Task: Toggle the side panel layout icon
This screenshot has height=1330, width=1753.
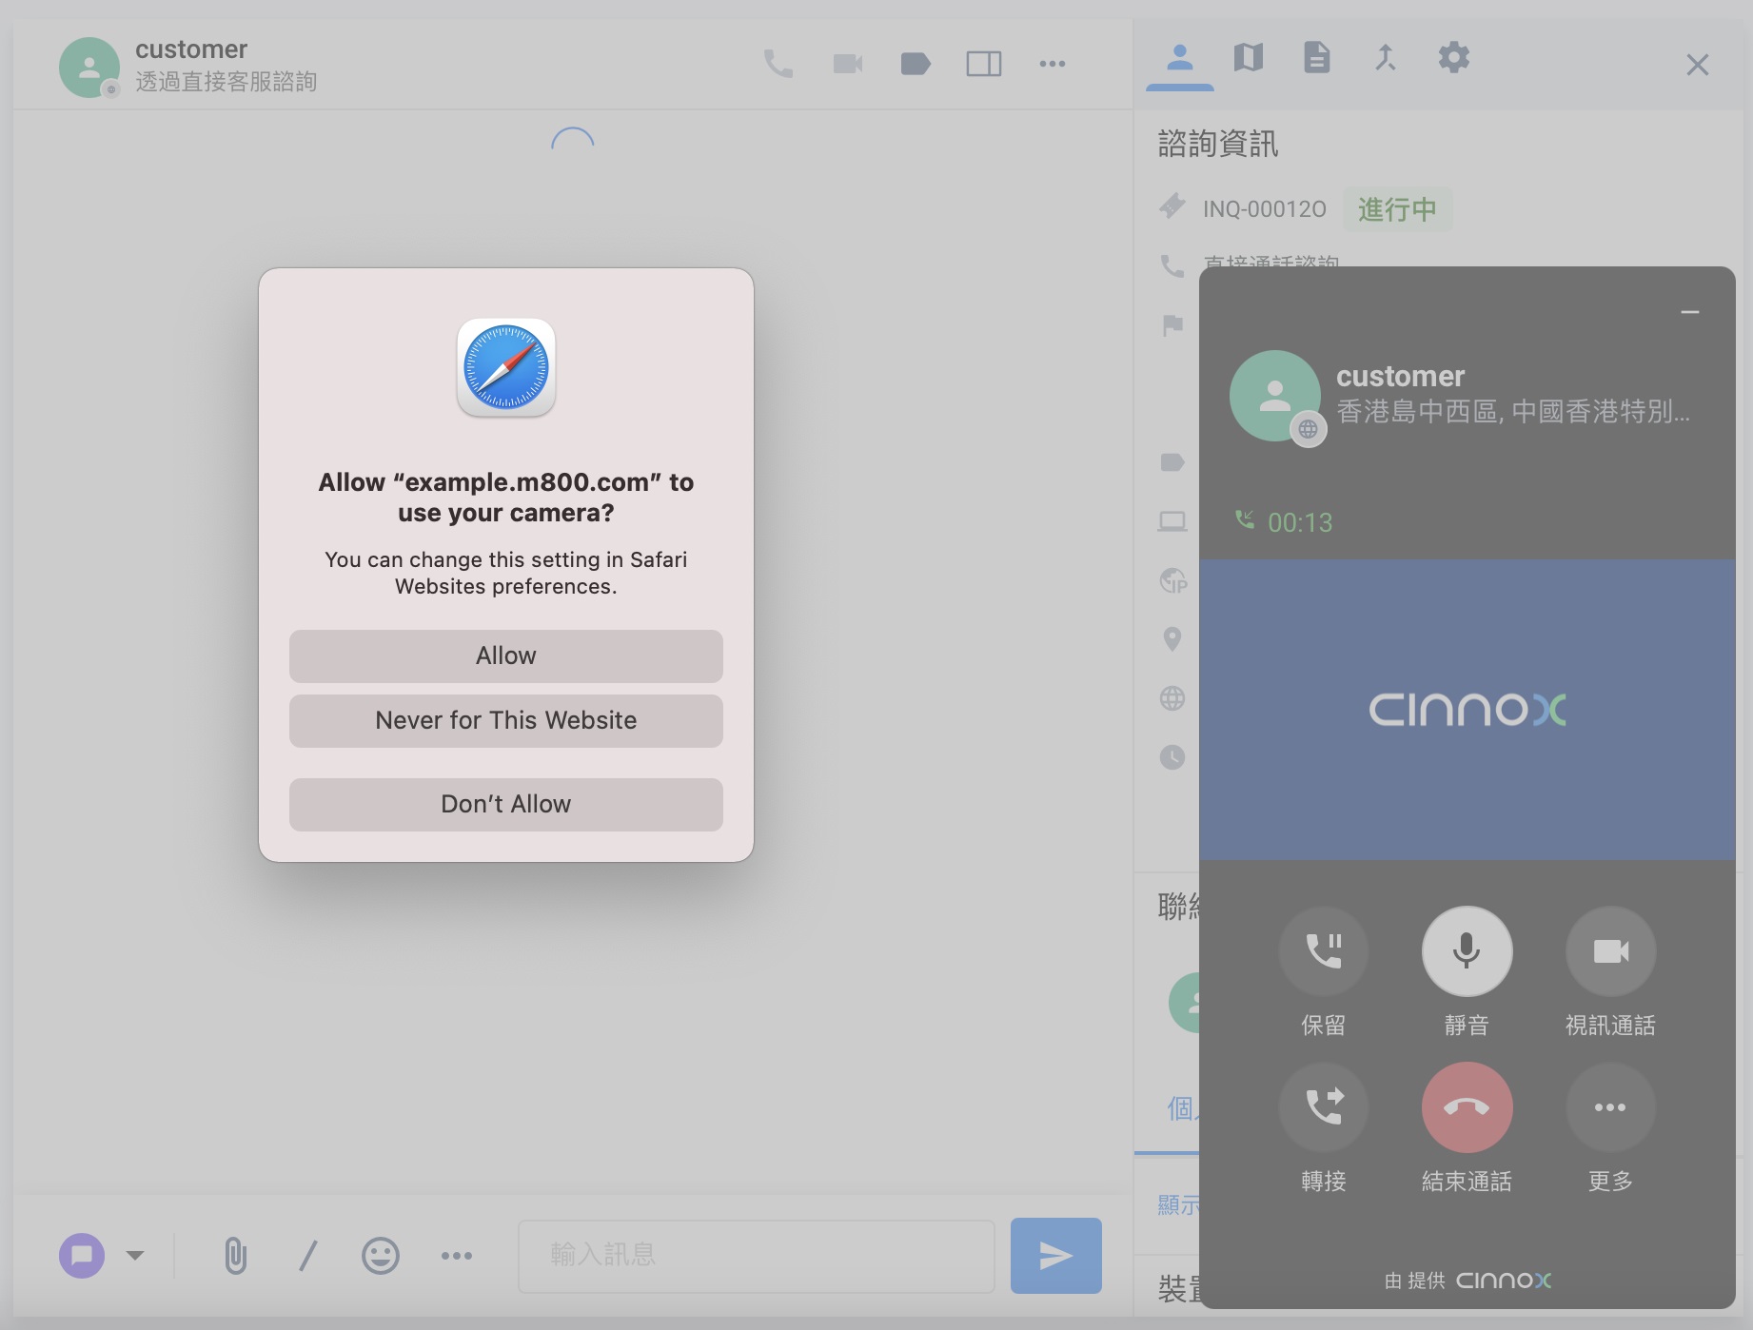Action: coord(984,64)
